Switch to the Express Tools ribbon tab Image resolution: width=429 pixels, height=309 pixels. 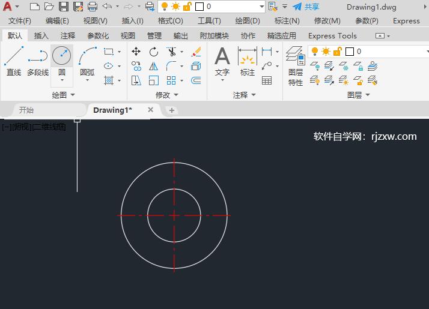point(332,35)
